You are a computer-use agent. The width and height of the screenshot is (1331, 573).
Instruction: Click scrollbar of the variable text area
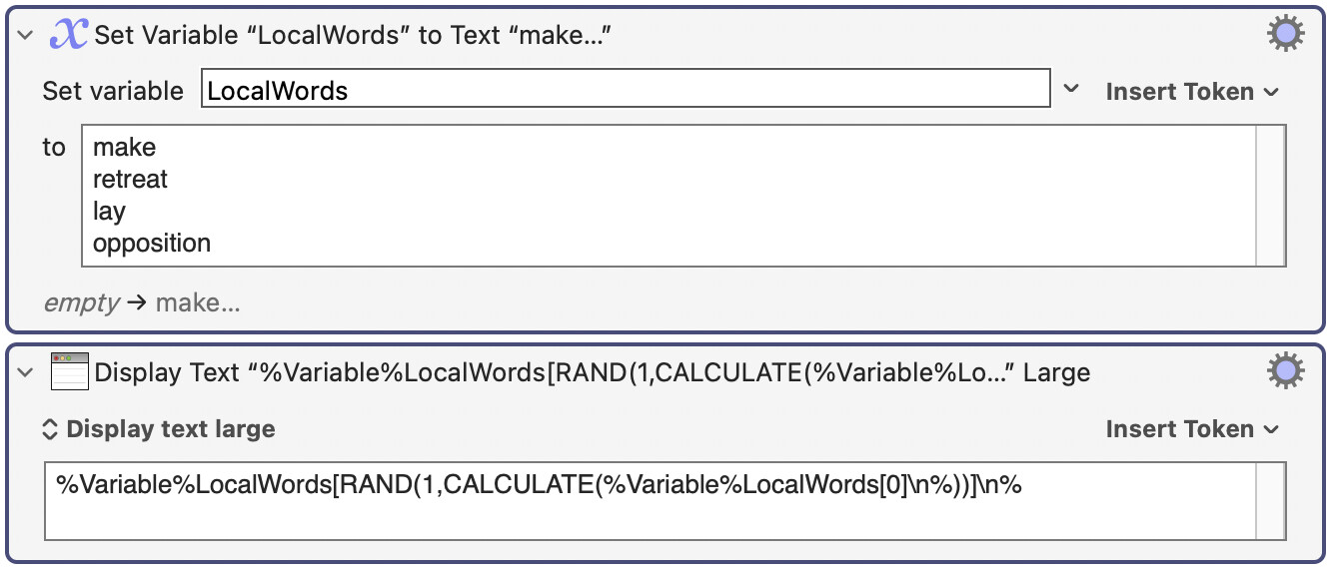click(x=1271, y=196)
